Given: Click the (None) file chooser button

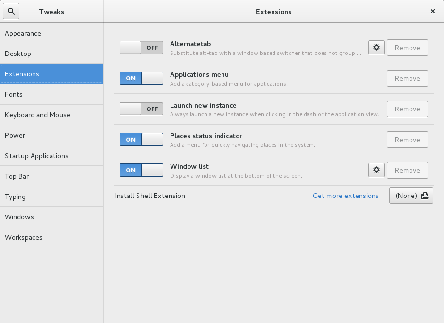Looking at the screenshot, I should 411,196.
